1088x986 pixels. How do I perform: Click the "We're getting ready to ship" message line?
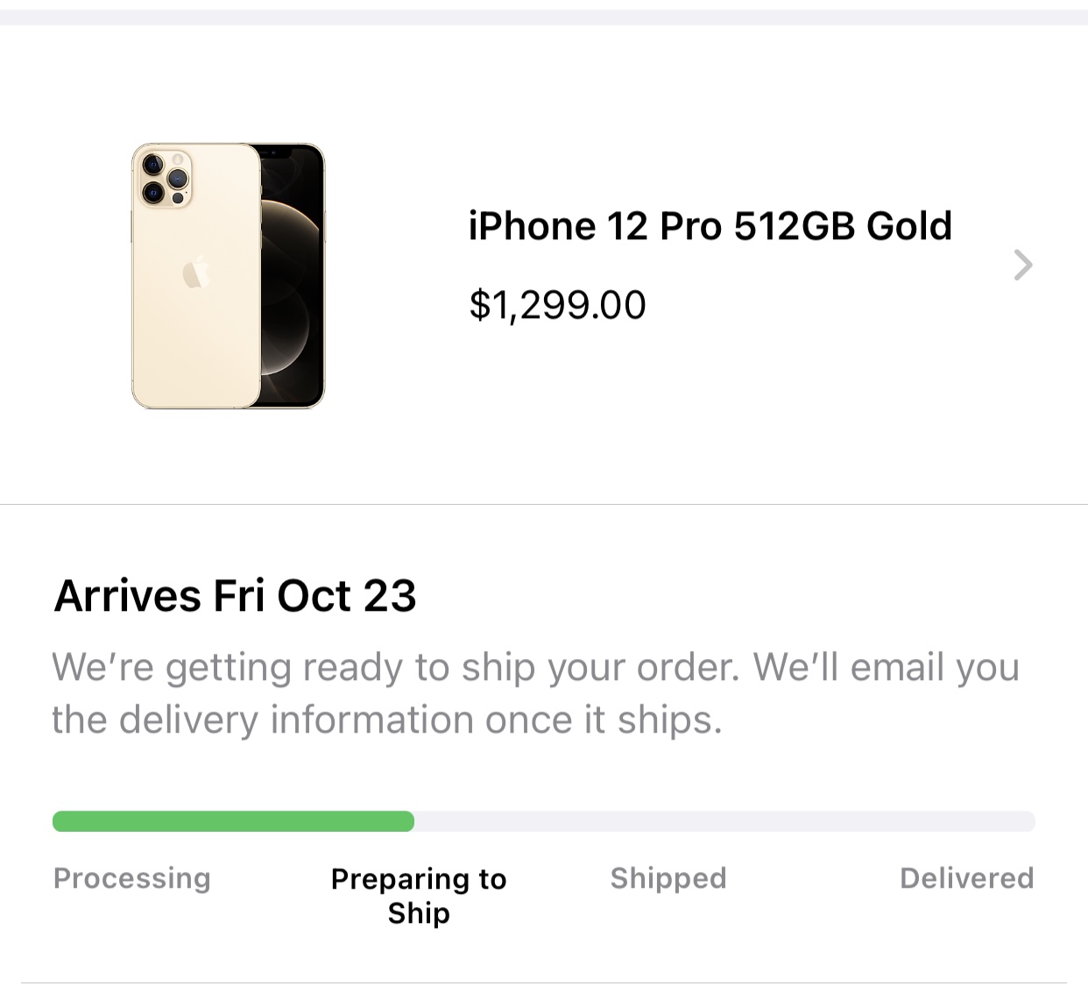tap(536, 666)
